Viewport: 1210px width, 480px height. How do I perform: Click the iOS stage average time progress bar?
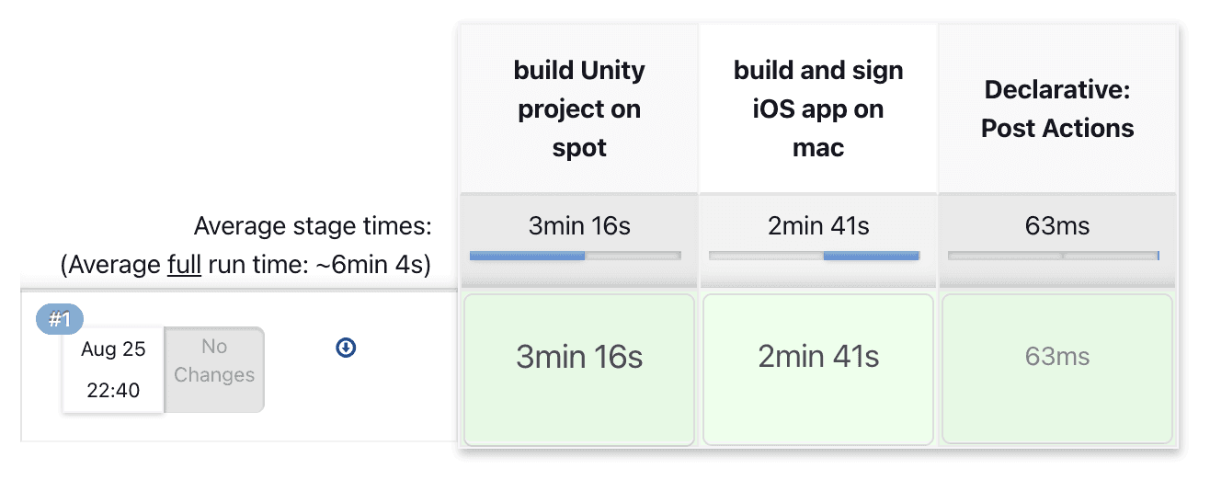point(814,256)
